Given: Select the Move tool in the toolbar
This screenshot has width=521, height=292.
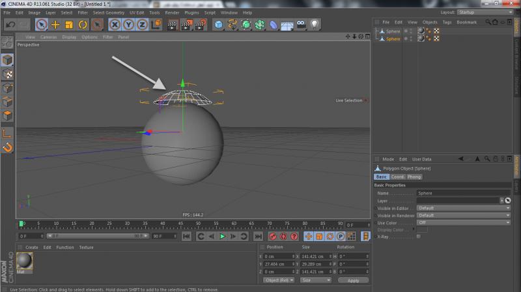Looking at the screenshot, I should [x=55, y=25].
